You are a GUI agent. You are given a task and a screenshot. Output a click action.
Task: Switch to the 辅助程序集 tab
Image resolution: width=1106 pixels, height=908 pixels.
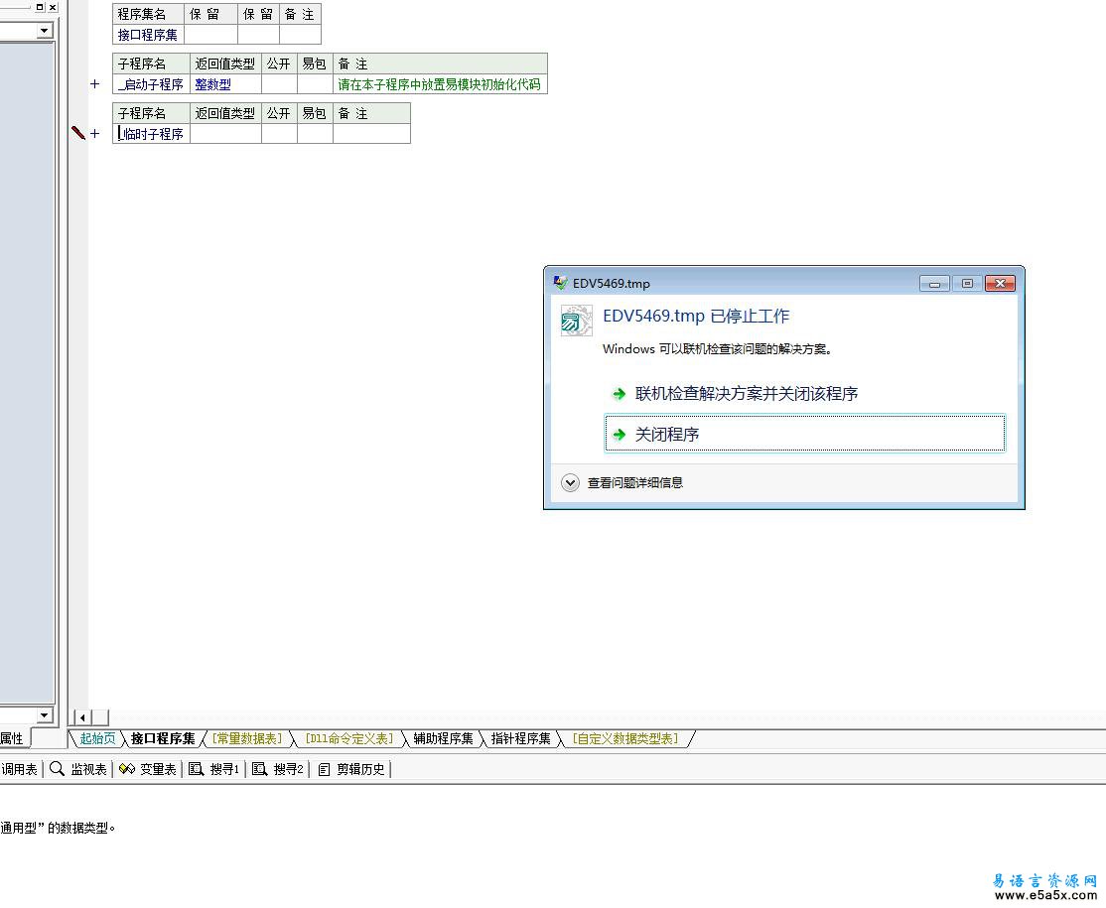pos(443,738)
